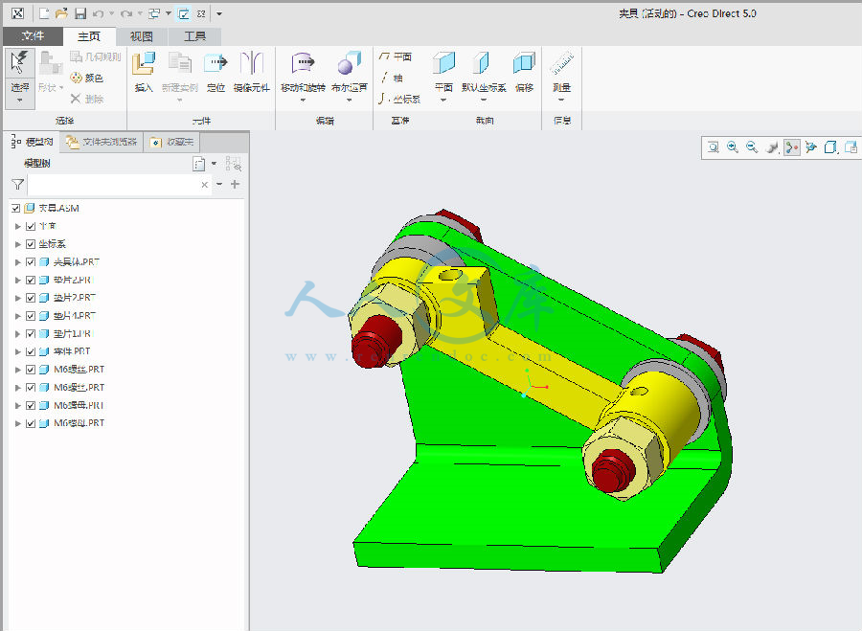Expand the 坐标系 tree node
The width and height of the screenshot is (862, 631).
[x=17, y=244]
